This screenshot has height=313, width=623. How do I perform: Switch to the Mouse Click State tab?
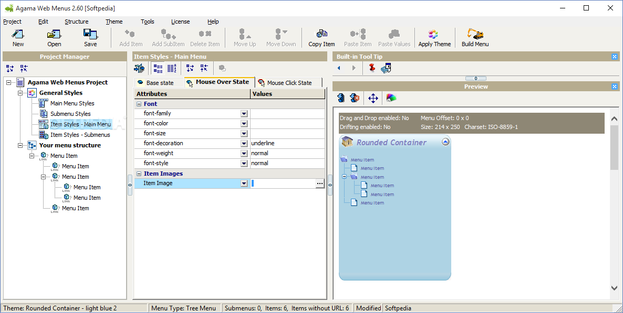288,82
